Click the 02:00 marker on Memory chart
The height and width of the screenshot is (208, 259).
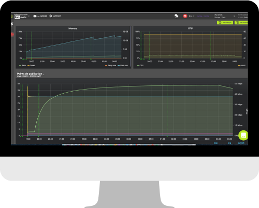coord(91,59)
